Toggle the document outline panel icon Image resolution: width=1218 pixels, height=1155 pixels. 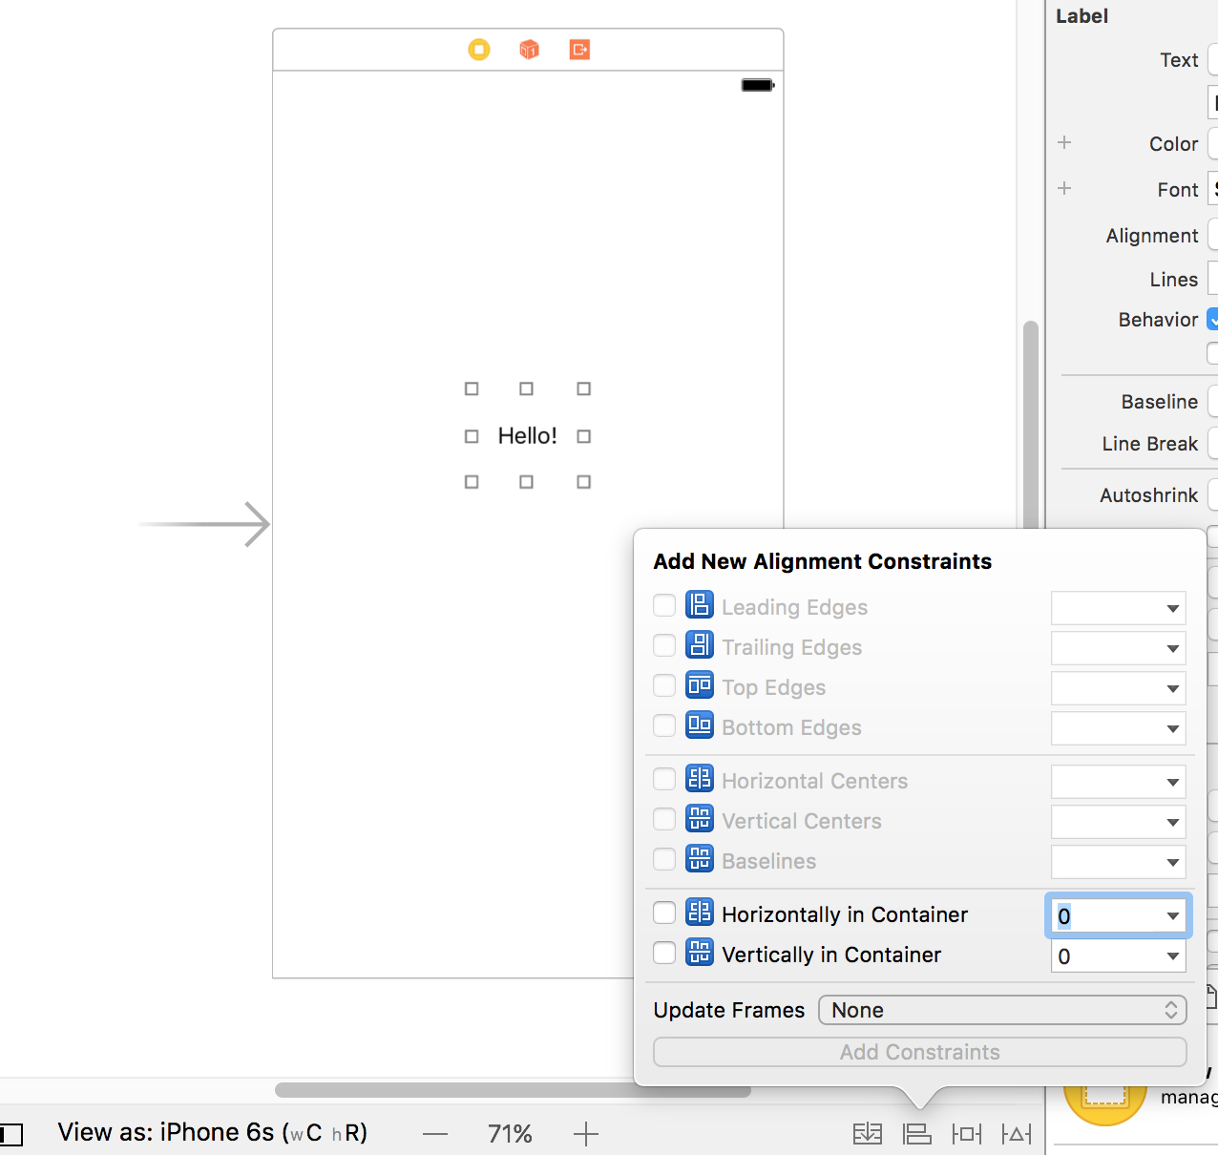tap(10, 1135)
